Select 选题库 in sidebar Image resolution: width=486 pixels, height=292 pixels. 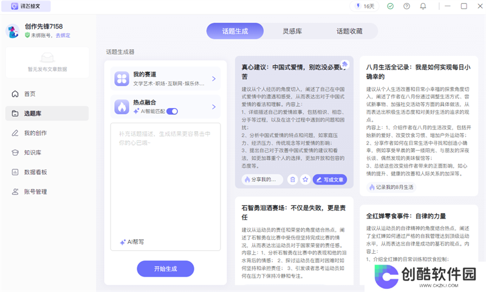pos(47,114)
